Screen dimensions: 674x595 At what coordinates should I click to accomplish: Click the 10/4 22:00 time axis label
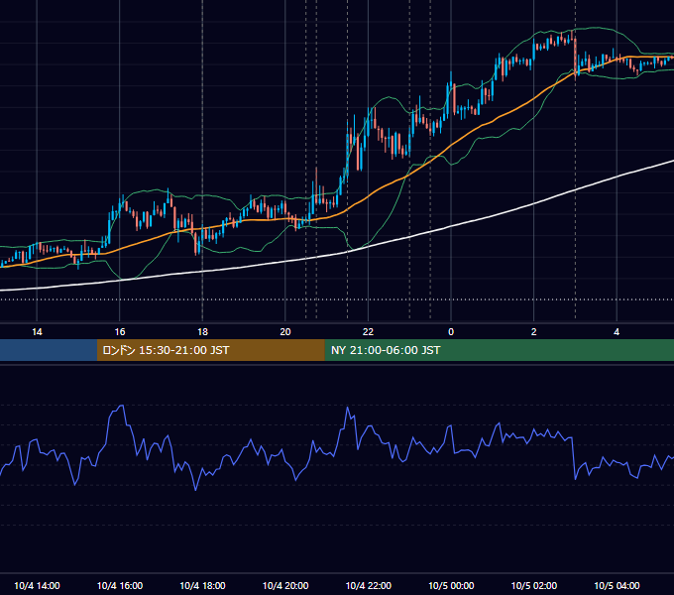pos(369,585)
